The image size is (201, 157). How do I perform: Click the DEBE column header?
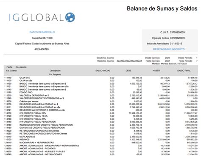tap(128, 71)
